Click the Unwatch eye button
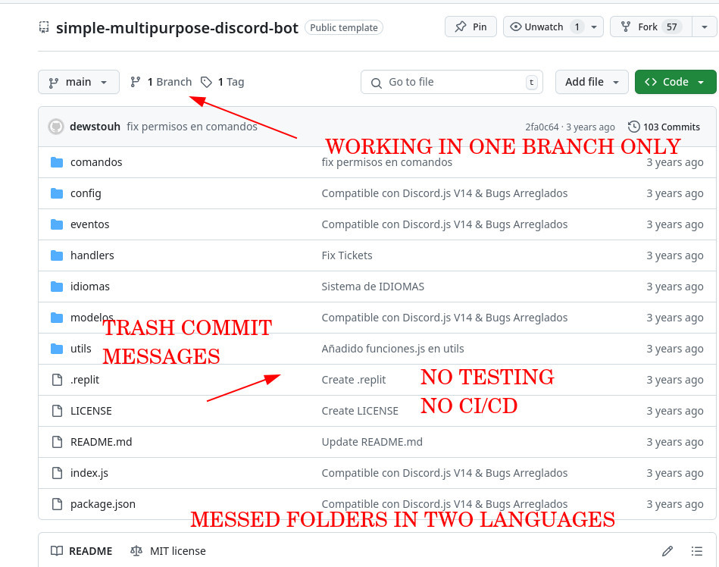 (x=543, y=27)
